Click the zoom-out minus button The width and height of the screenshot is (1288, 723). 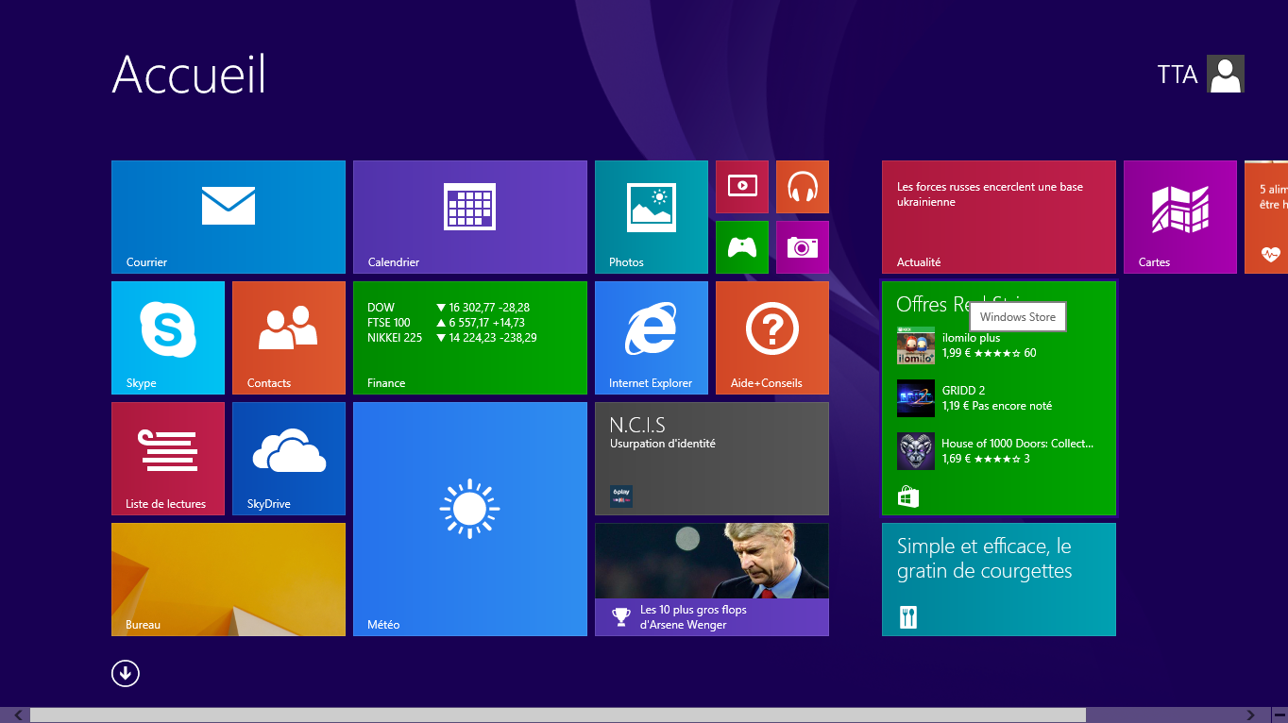[1279, 715]
